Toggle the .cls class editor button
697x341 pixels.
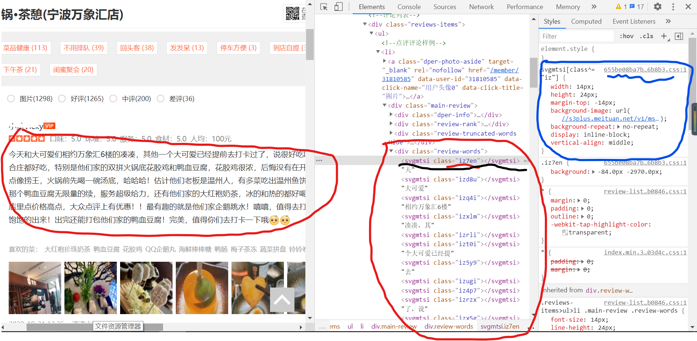[646, 36]
